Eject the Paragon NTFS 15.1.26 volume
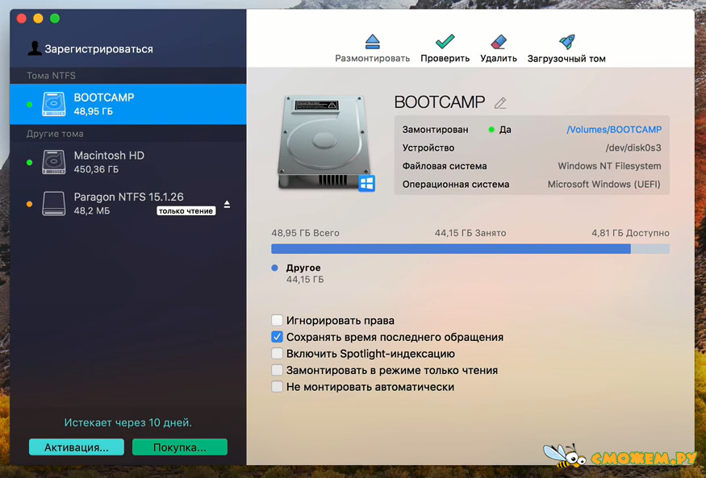The height and width of the screenshot is (478, 706). pyautogui.click(x=227, y=205)
